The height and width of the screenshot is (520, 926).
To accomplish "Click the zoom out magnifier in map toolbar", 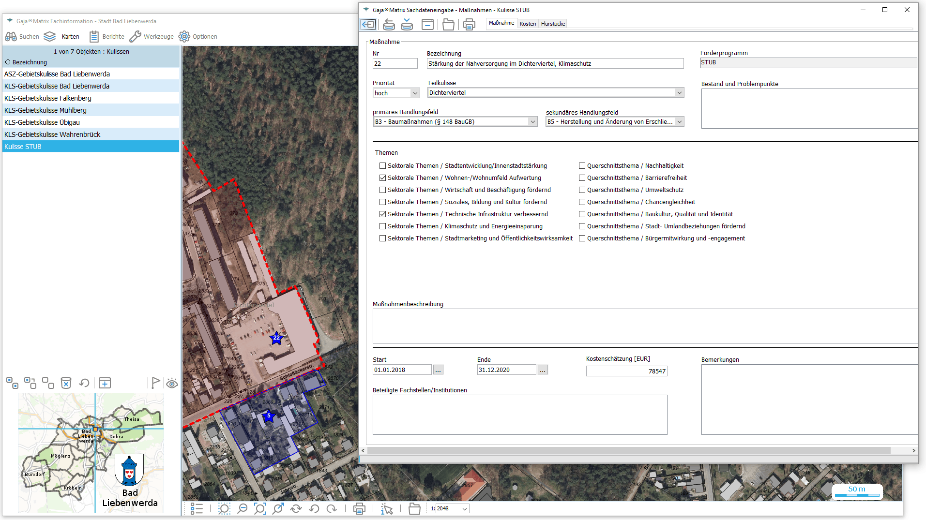I will pos(242,508).
